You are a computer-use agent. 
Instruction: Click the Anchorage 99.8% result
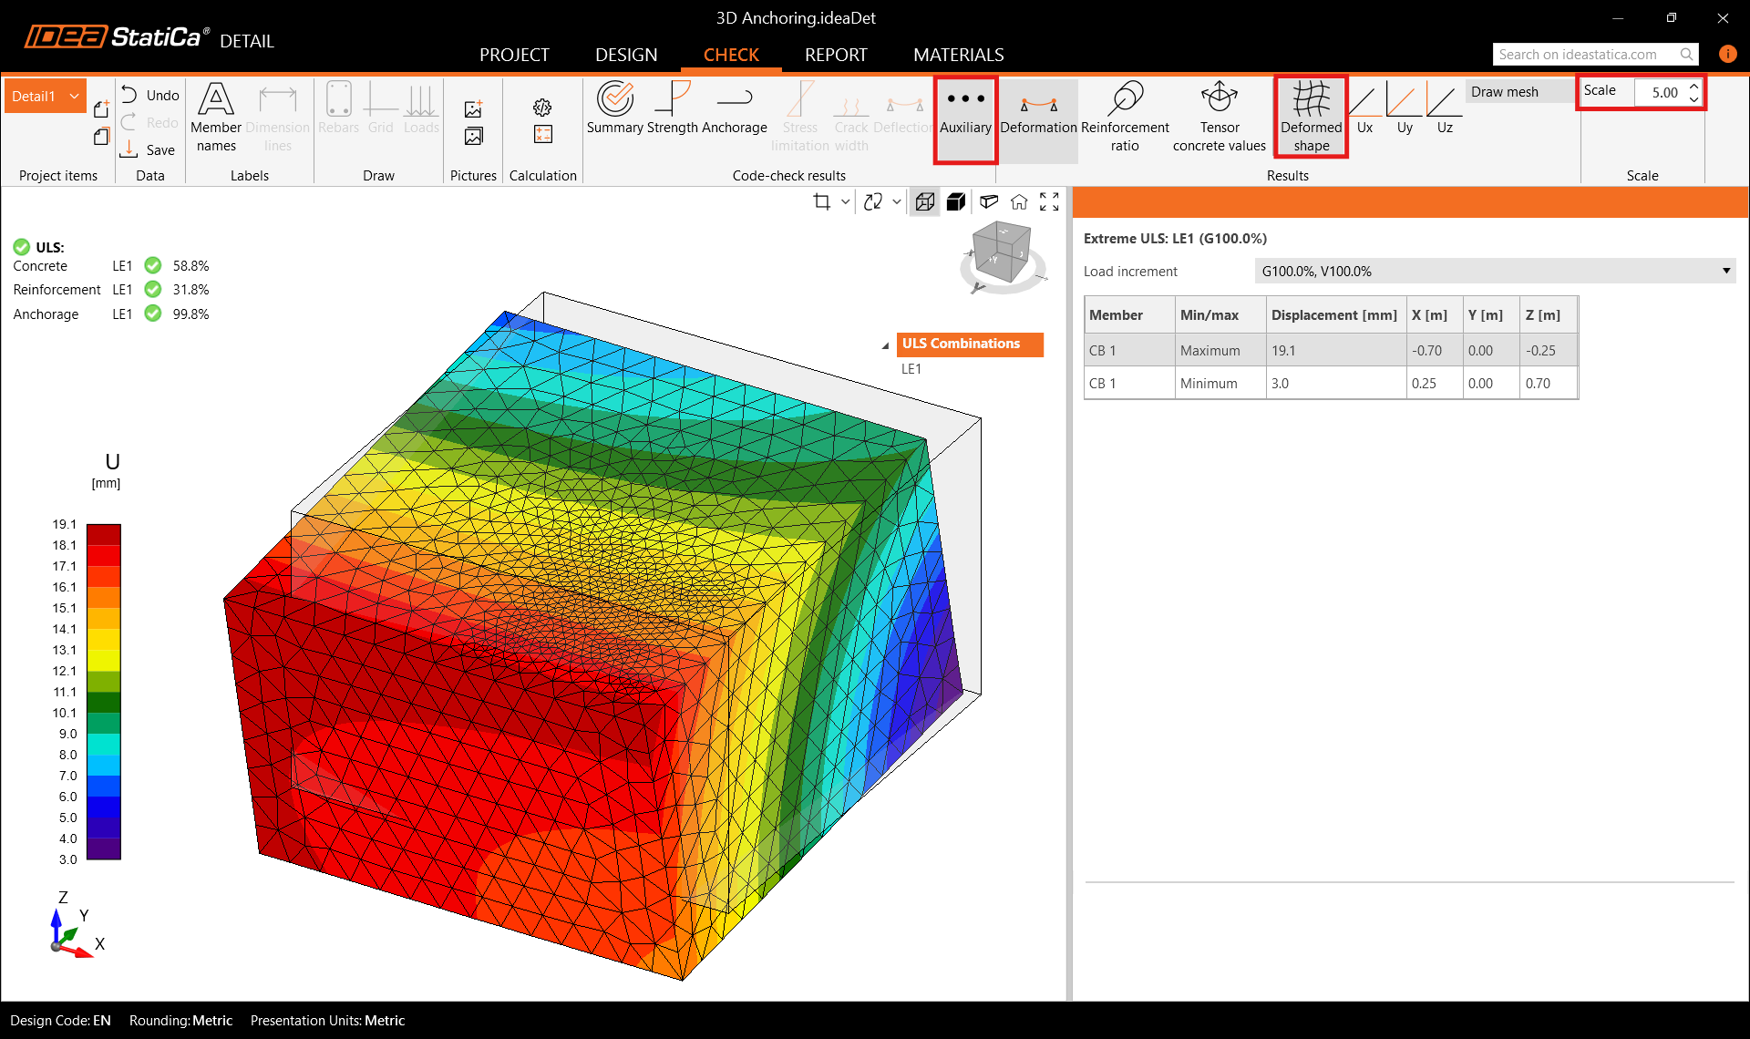111,314
